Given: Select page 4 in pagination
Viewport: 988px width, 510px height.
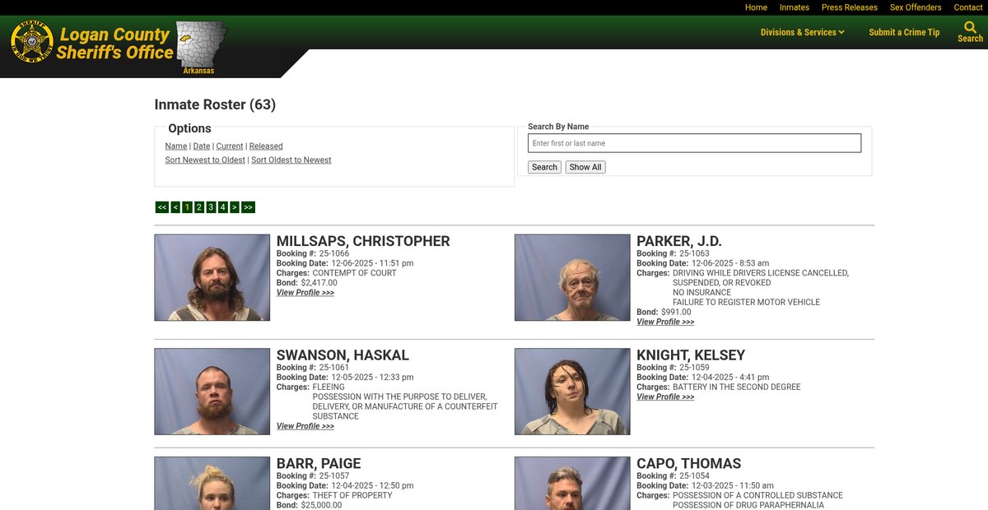Looking at the screenshot, I should (222, 207).
